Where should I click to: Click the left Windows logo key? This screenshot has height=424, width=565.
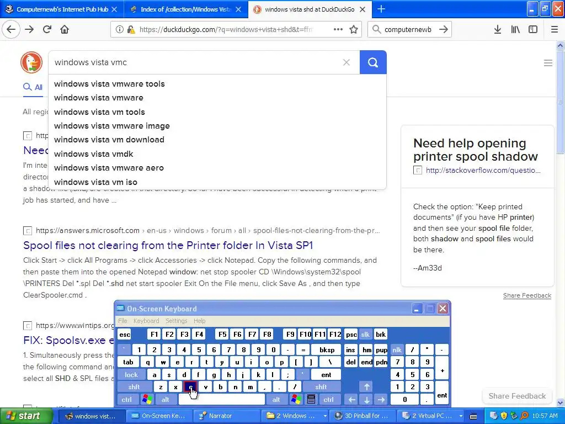click(x=147, y=400)
